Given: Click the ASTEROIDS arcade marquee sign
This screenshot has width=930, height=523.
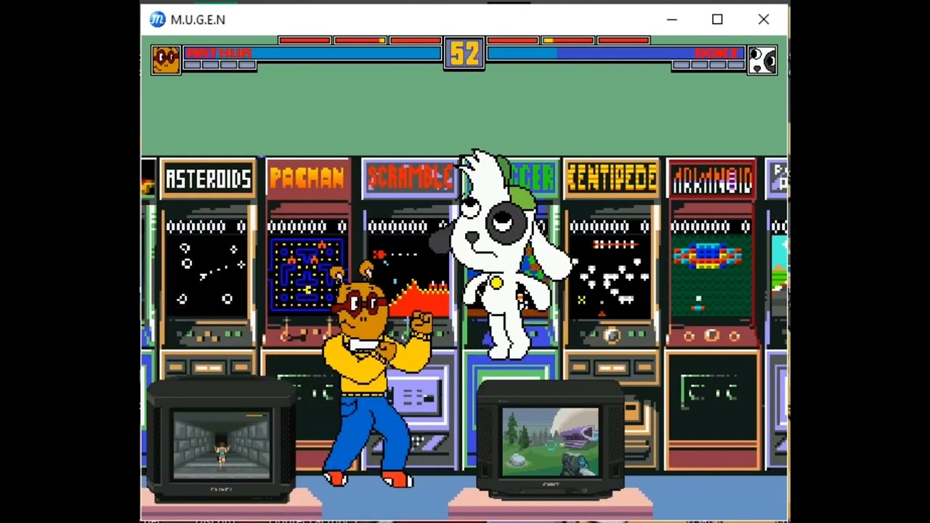Looking at the screenshot, I should point(208,178).
